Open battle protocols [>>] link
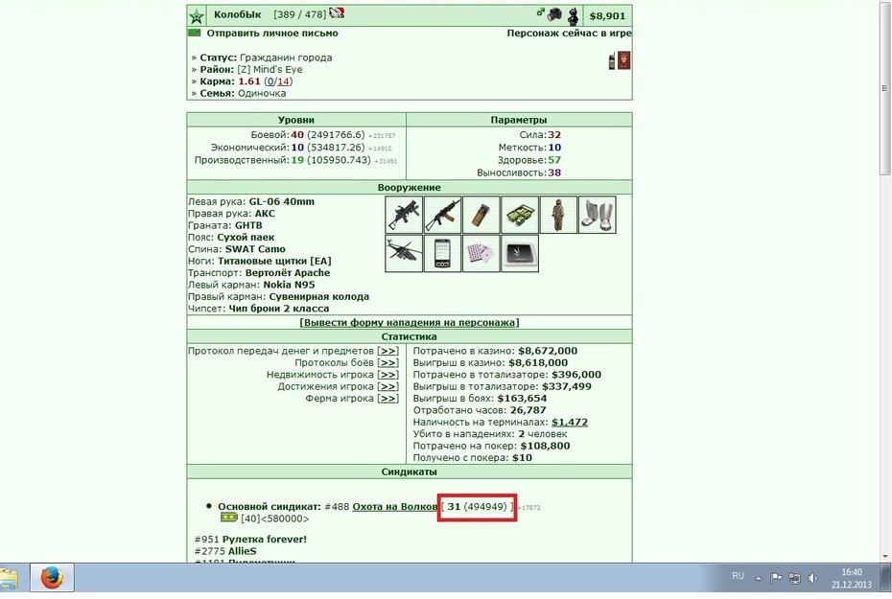 pyautogui.click(x=388, y=363)
